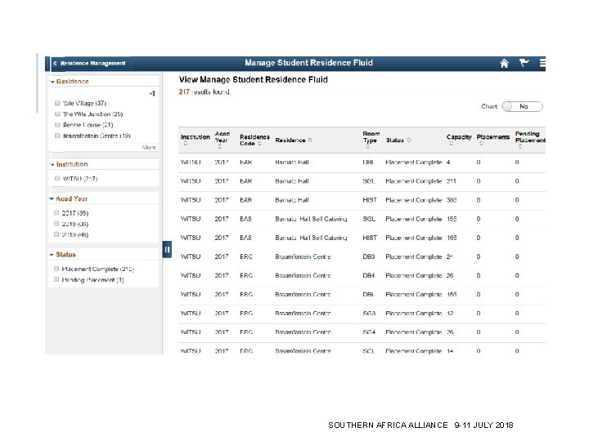
Task: Open Barnato Hall SGL row
Action: pos(362,181)
